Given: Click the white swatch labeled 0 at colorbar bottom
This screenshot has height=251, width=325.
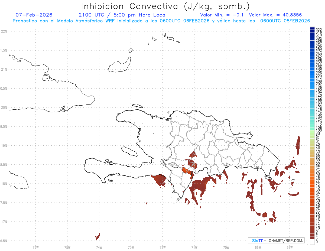Looking at the screenshot, I should point(312,242).
